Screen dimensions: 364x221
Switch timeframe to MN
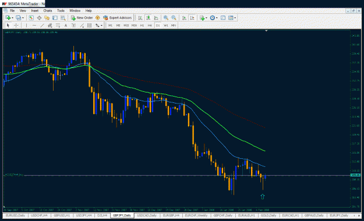[174, 25]
